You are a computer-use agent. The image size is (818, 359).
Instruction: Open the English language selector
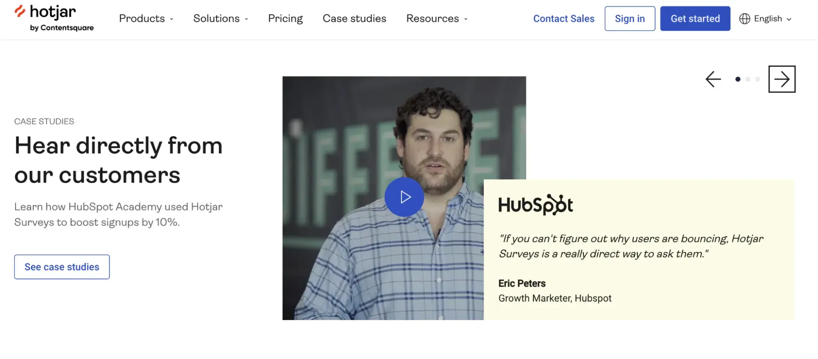765,18
